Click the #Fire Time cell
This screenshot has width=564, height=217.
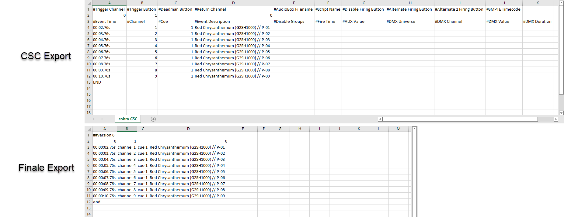click(328, 22)
